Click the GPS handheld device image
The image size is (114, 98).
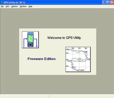point(30,40)
